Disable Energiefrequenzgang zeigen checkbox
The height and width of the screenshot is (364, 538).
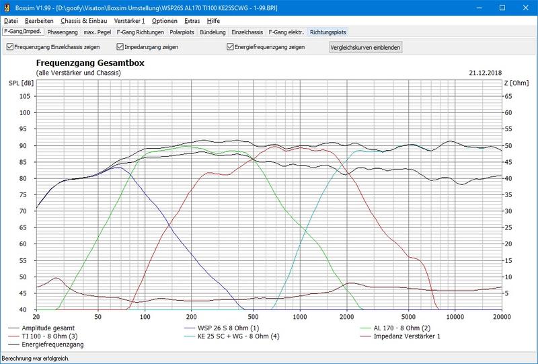point(231,47)
